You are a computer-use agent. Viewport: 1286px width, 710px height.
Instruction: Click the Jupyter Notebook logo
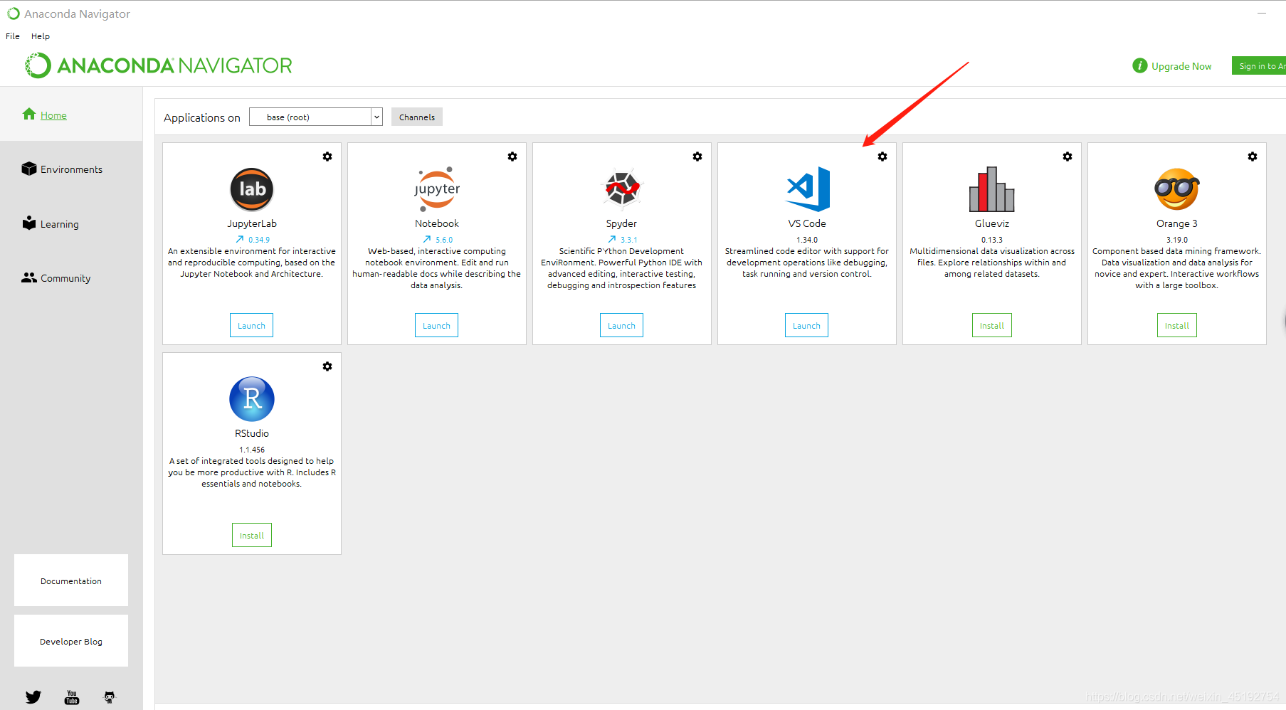(437, 189)
